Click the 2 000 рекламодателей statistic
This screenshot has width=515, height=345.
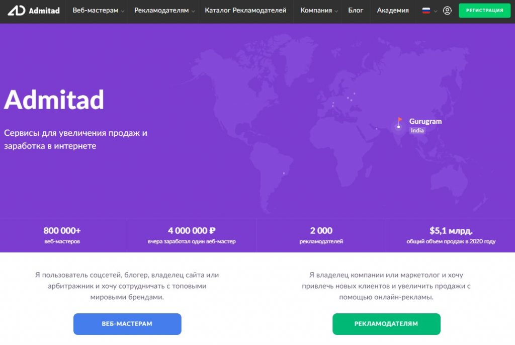(x=321, y=235)
